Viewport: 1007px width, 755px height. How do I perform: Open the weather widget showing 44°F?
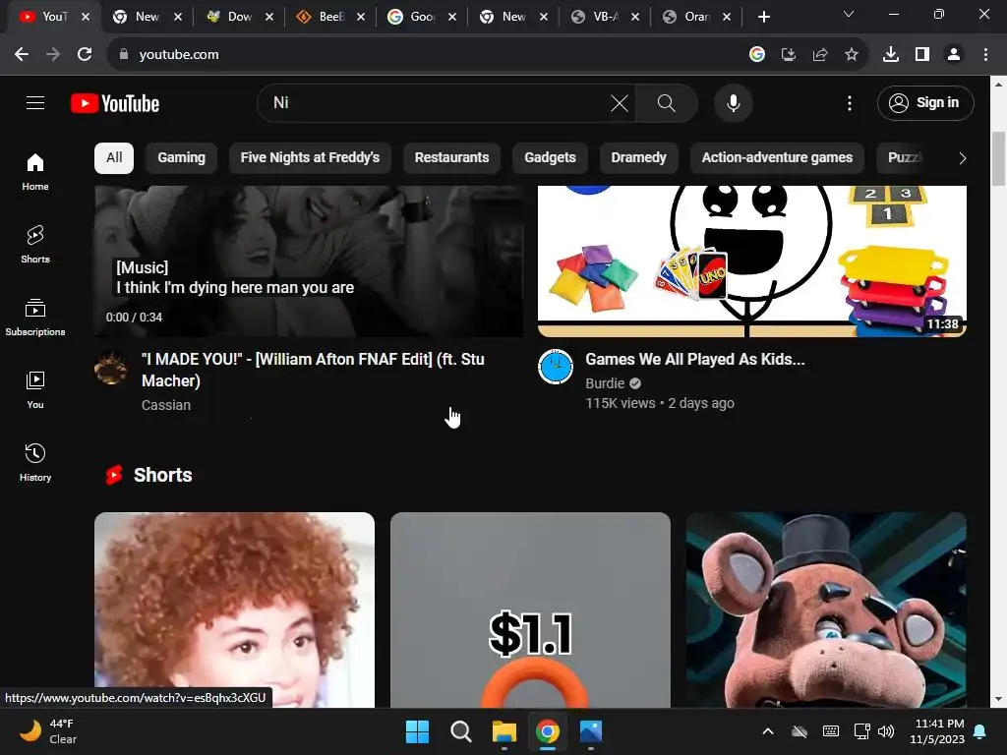48,731
